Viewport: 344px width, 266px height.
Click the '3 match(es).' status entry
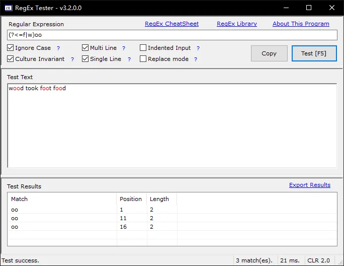[254, 261]
